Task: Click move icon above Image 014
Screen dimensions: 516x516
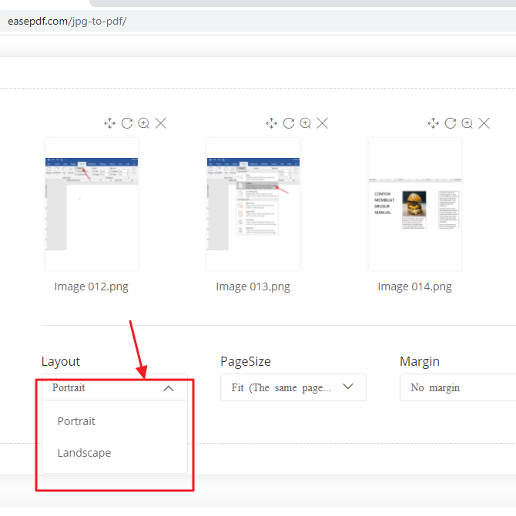Action: 433,123
